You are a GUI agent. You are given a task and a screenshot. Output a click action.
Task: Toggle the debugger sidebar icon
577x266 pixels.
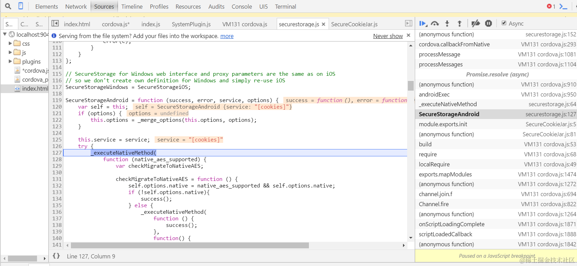pyautogui.click(x=409, y=24)
